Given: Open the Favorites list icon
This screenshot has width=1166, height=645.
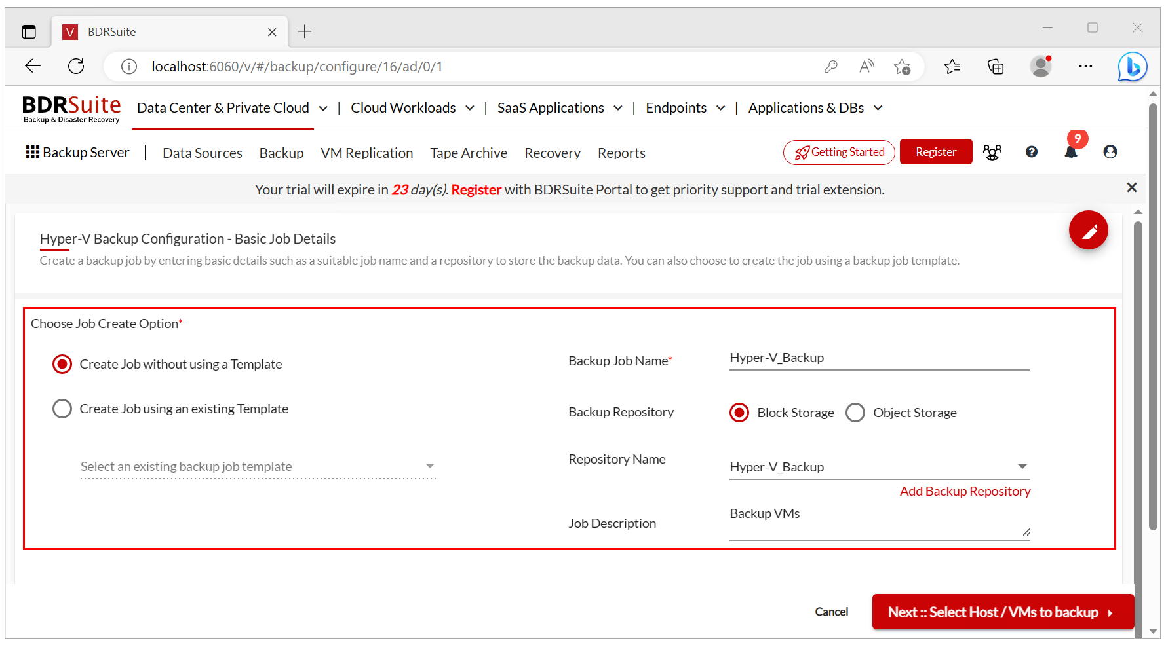Looking at the screenshot, I should (952, 66).
